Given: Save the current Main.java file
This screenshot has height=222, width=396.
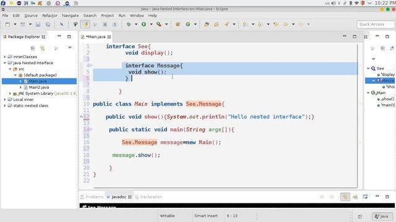Looking at the screenshot, I should 38,24.
